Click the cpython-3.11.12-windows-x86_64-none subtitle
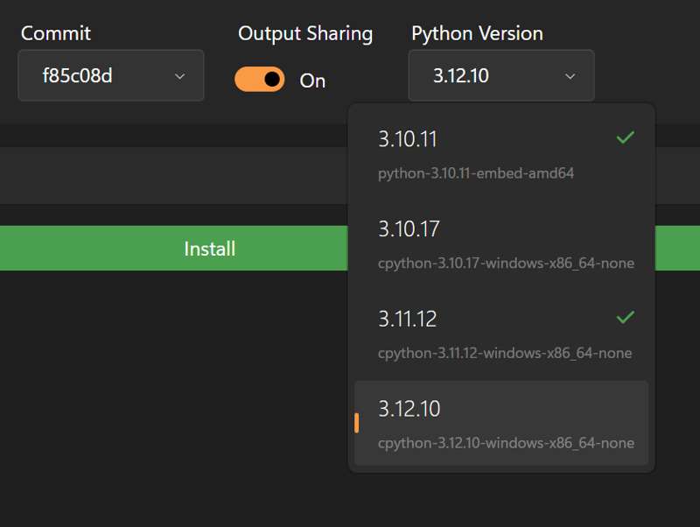700x527 pixels. coord(505,354)
